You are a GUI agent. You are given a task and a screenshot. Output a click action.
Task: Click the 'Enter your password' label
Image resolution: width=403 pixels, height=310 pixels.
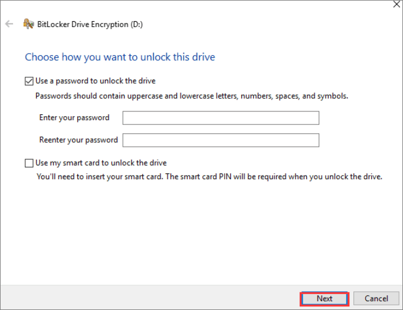click(74, 118)
